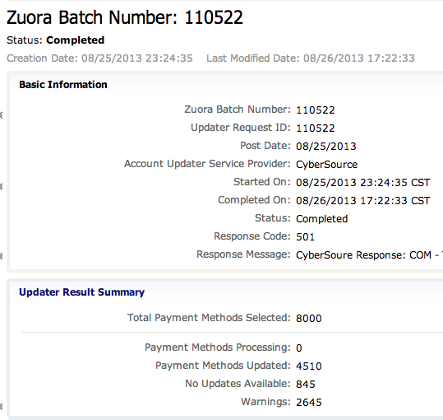The image size is (443, 420).
Task: Click the Zuora Batch Number value 110522 in Basic Information
Action: 316,110
